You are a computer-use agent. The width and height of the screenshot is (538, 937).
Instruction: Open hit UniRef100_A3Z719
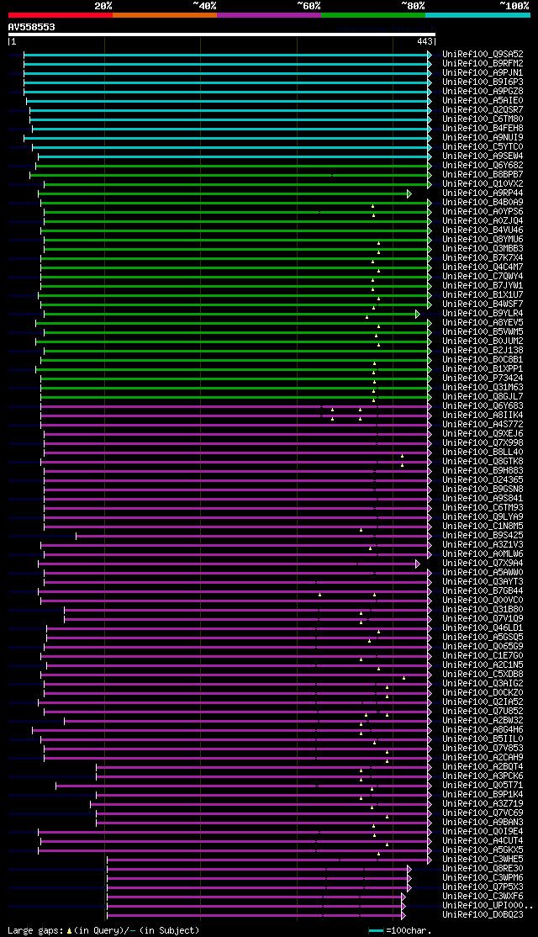pyautogui.click(x=483, y=804)
